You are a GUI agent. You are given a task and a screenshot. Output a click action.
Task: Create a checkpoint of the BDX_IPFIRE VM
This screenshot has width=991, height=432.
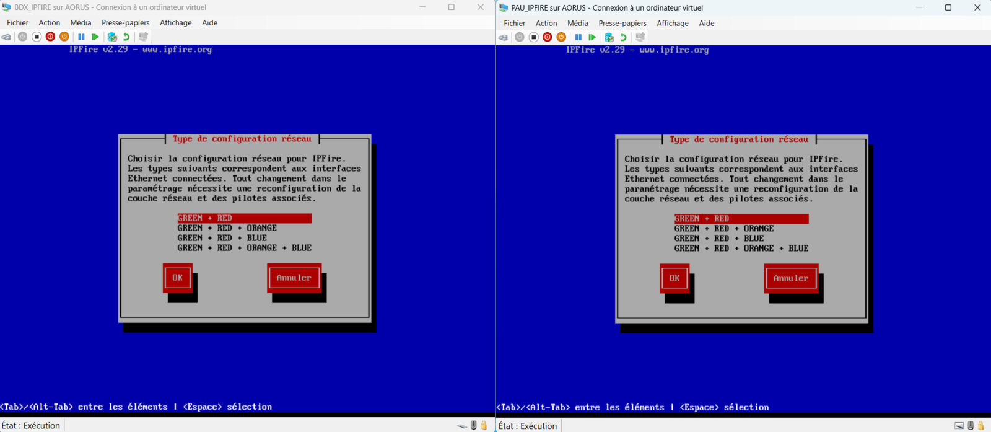tap(112, 37)
